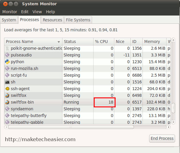Sort by Status column header
Viewport: 180px width, 153px height.
click(78, 41)
